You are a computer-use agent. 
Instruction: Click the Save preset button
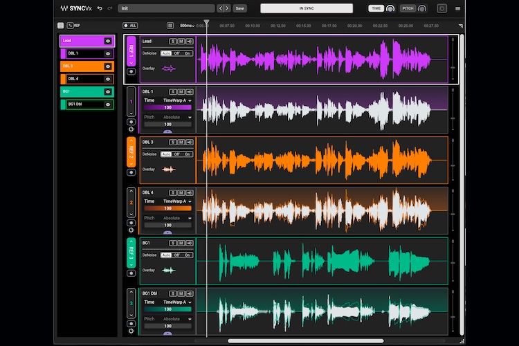click(x=239, y=8)
